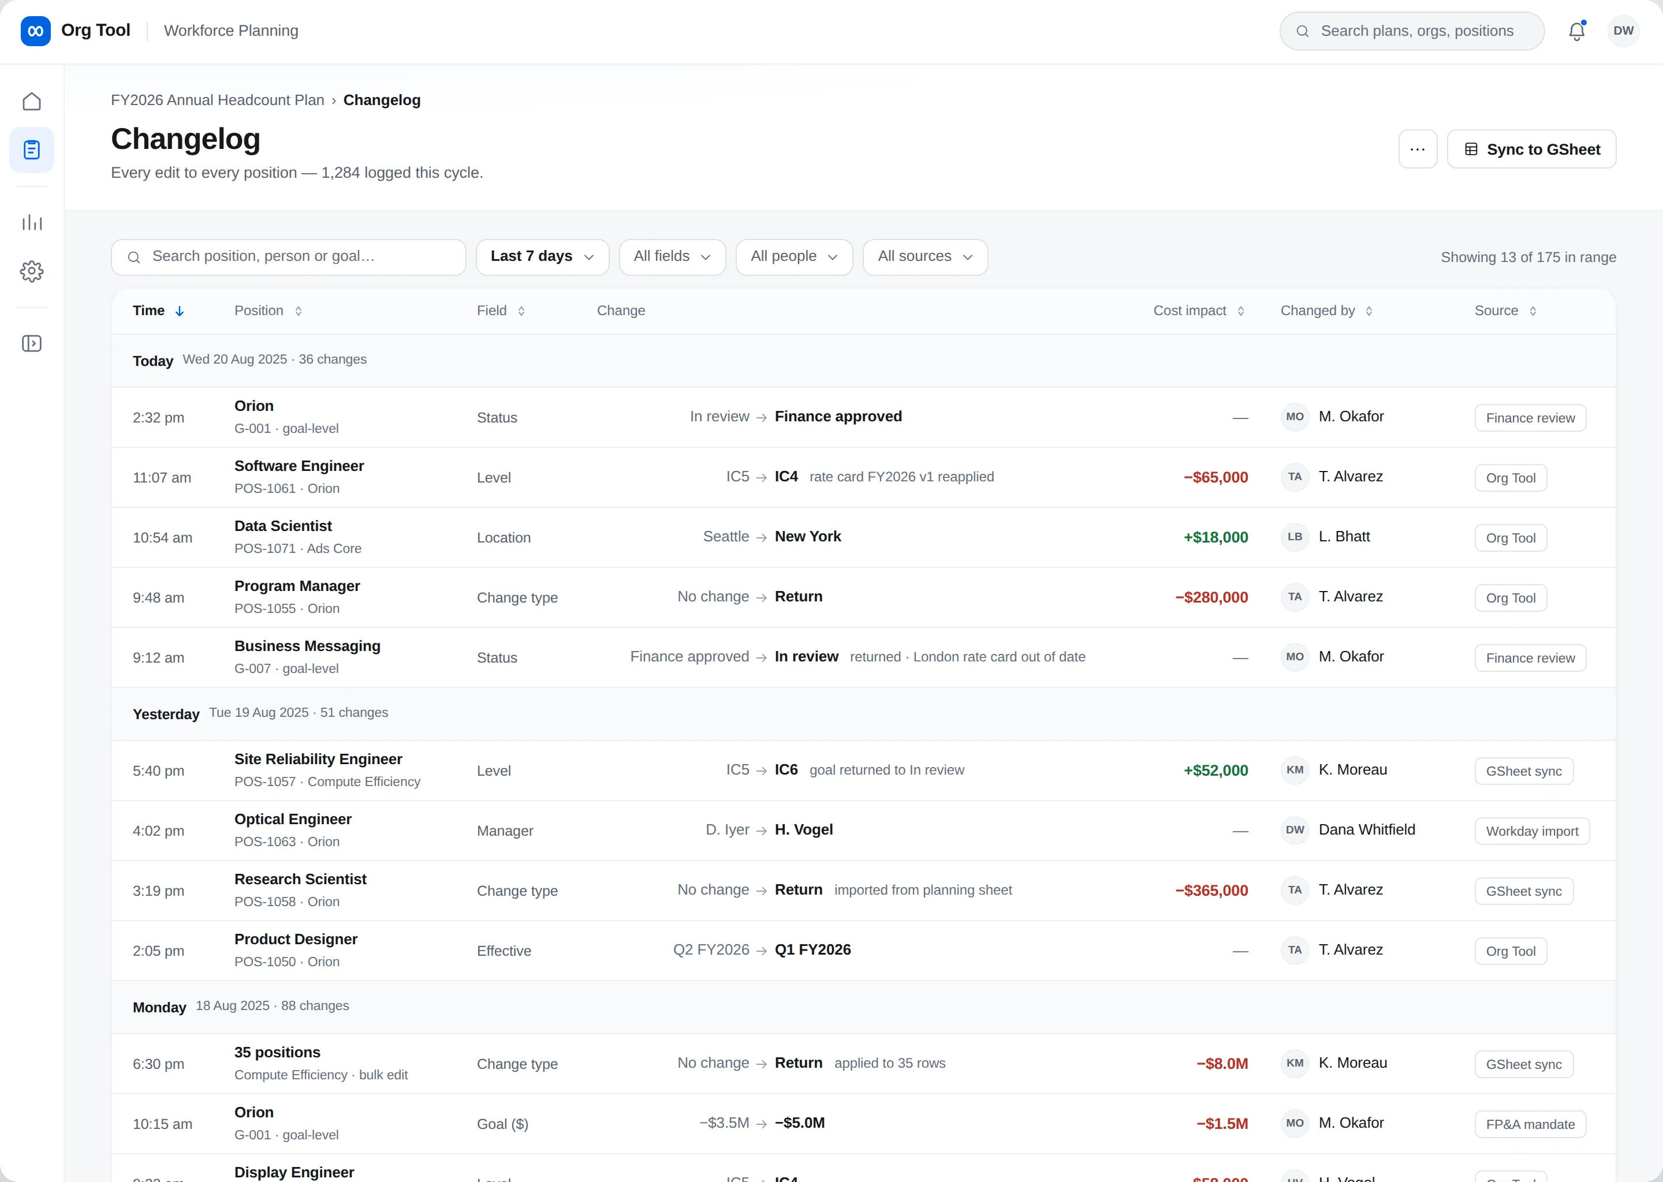Go to FY2026 Annual Headcount Plan breadcrumb
The image size is (1663, 1182).
tap(218, 100)
